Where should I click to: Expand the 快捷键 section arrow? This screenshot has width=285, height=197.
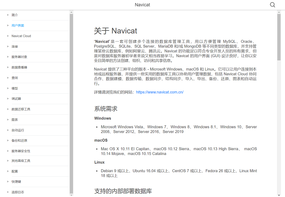(x=8, y=182)
